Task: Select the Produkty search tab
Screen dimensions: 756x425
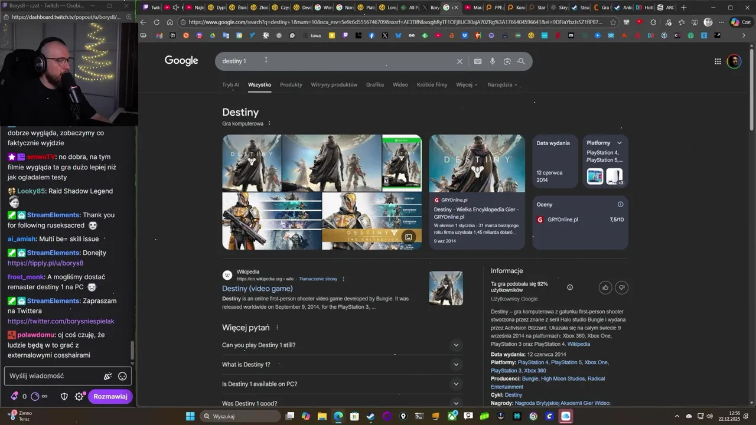Action: 291,85
